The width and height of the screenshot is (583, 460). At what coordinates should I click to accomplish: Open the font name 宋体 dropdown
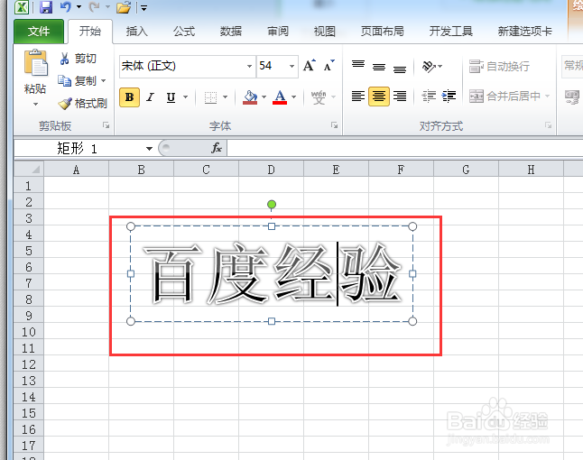click(249, 66)
